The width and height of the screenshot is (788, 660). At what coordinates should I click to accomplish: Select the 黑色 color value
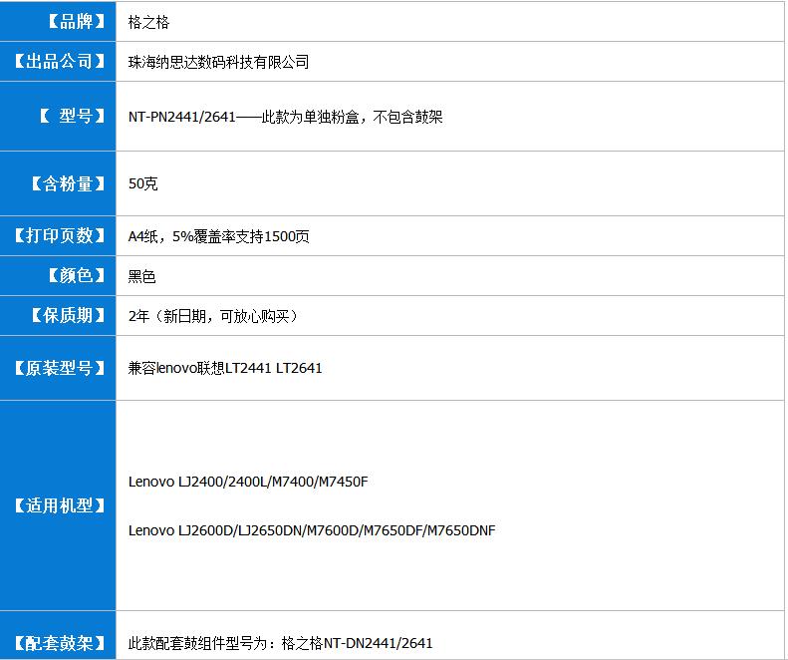141,276
